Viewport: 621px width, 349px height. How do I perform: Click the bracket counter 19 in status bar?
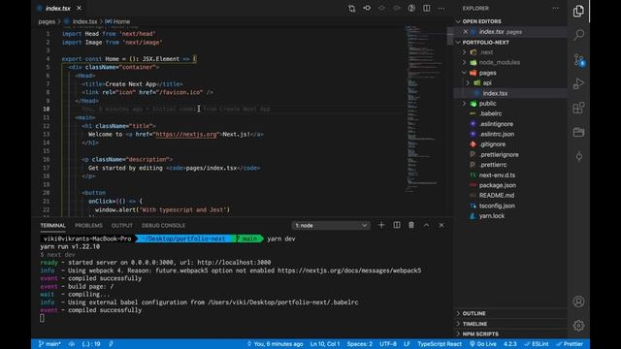coord(91,344)
